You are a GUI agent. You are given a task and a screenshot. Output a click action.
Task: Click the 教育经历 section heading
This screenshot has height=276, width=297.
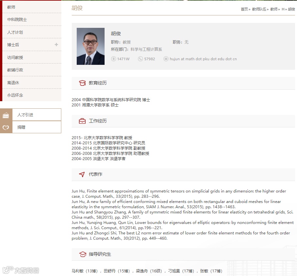tap(98, 83)
